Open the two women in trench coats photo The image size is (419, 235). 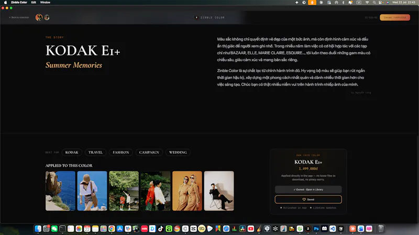click(188, 191)
